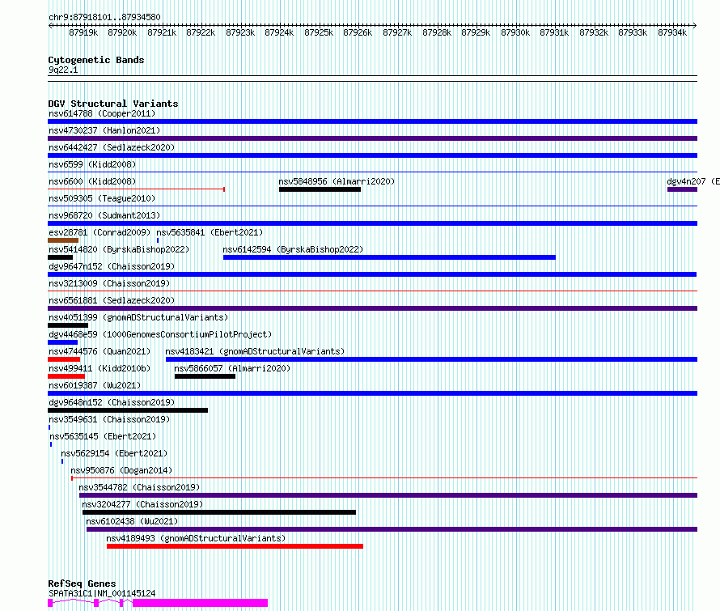Click nsv5866057 (Almarri2020) label

click(x=232, y=368)
